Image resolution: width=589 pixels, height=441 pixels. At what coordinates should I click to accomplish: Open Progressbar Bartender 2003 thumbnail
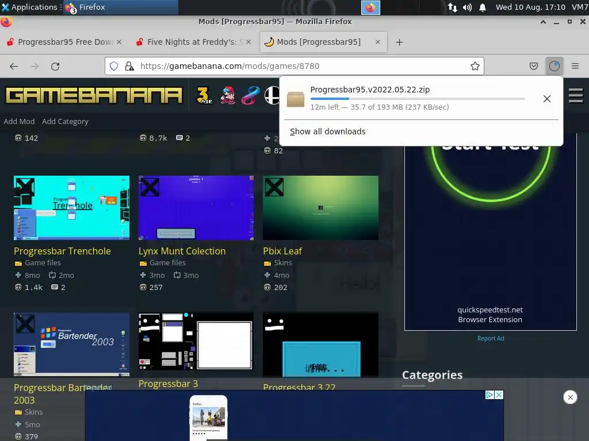pyautogui.click(x=72, y=345)
